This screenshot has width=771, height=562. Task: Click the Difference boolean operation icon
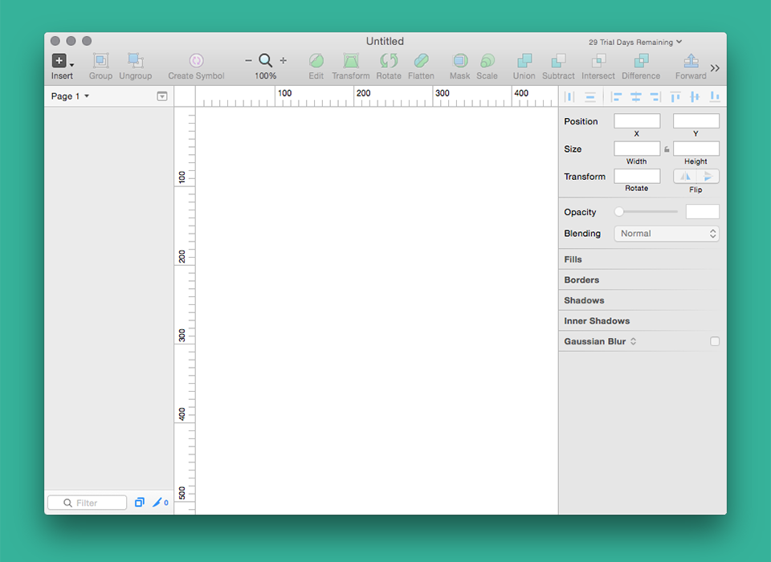tap(641, 61)
